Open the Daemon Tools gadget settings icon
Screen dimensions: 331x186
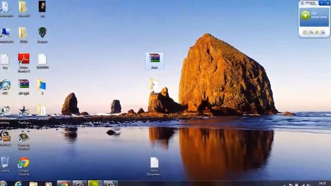coord(327,3)
